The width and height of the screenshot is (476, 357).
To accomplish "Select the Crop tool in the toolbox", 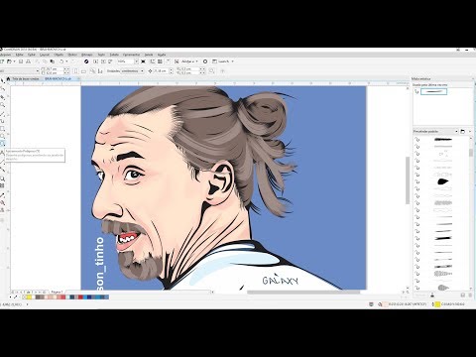I will 3,97.
